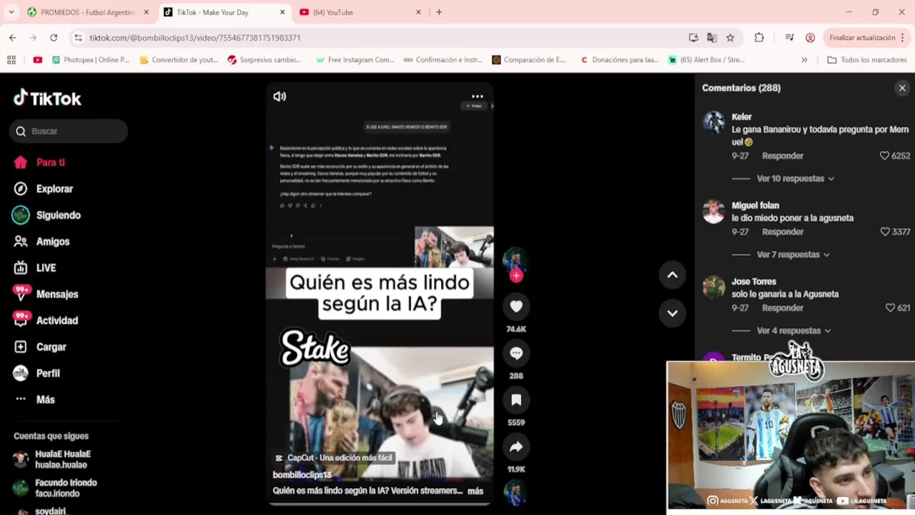Viewport: 915px width, 515px height.
Task: Open media control icon in toolbar
Action: coord(789,37)
